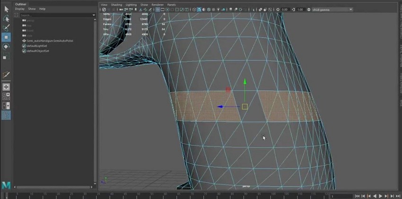
Task: Select Semi_autoHandgun:SemiAutoPistol in Outliner
Action: [50, 41]
